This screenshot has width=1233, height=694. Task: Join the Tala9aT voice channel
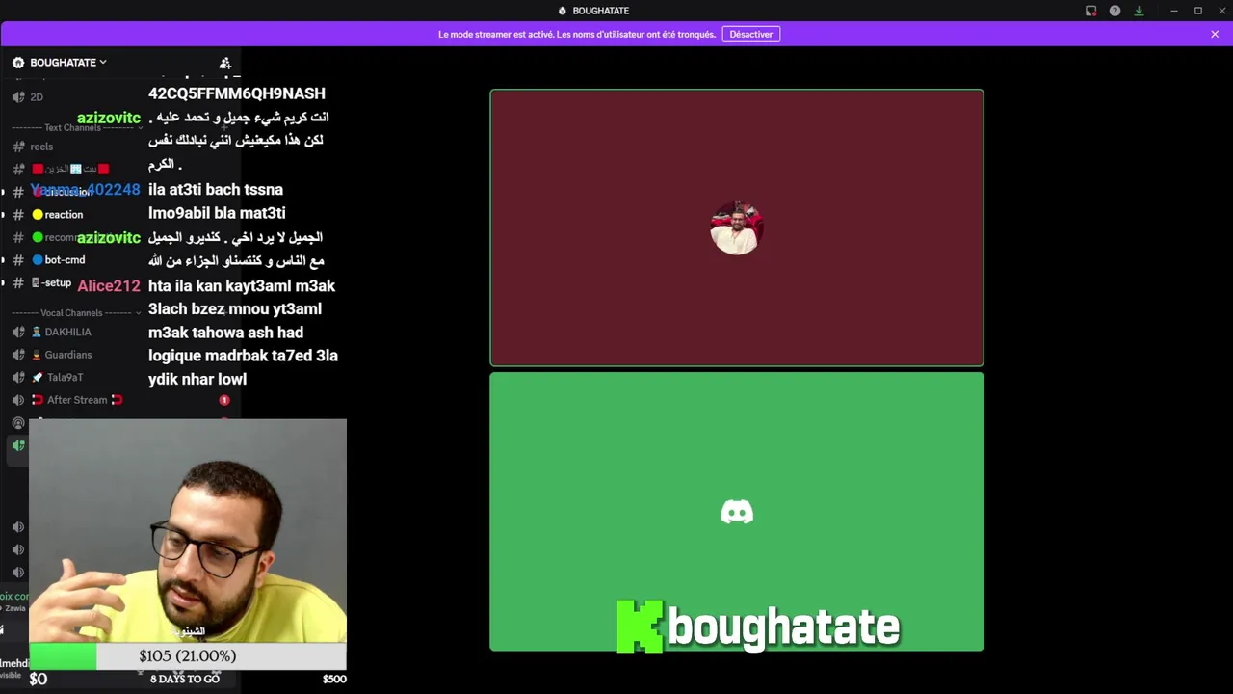58,378
